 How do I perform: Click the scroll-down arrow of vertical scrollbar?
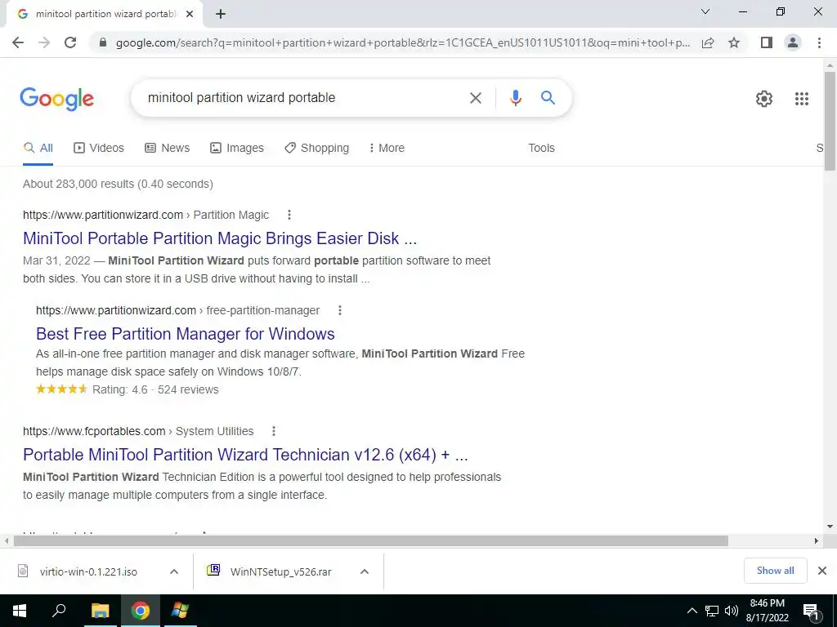[830, 527]
